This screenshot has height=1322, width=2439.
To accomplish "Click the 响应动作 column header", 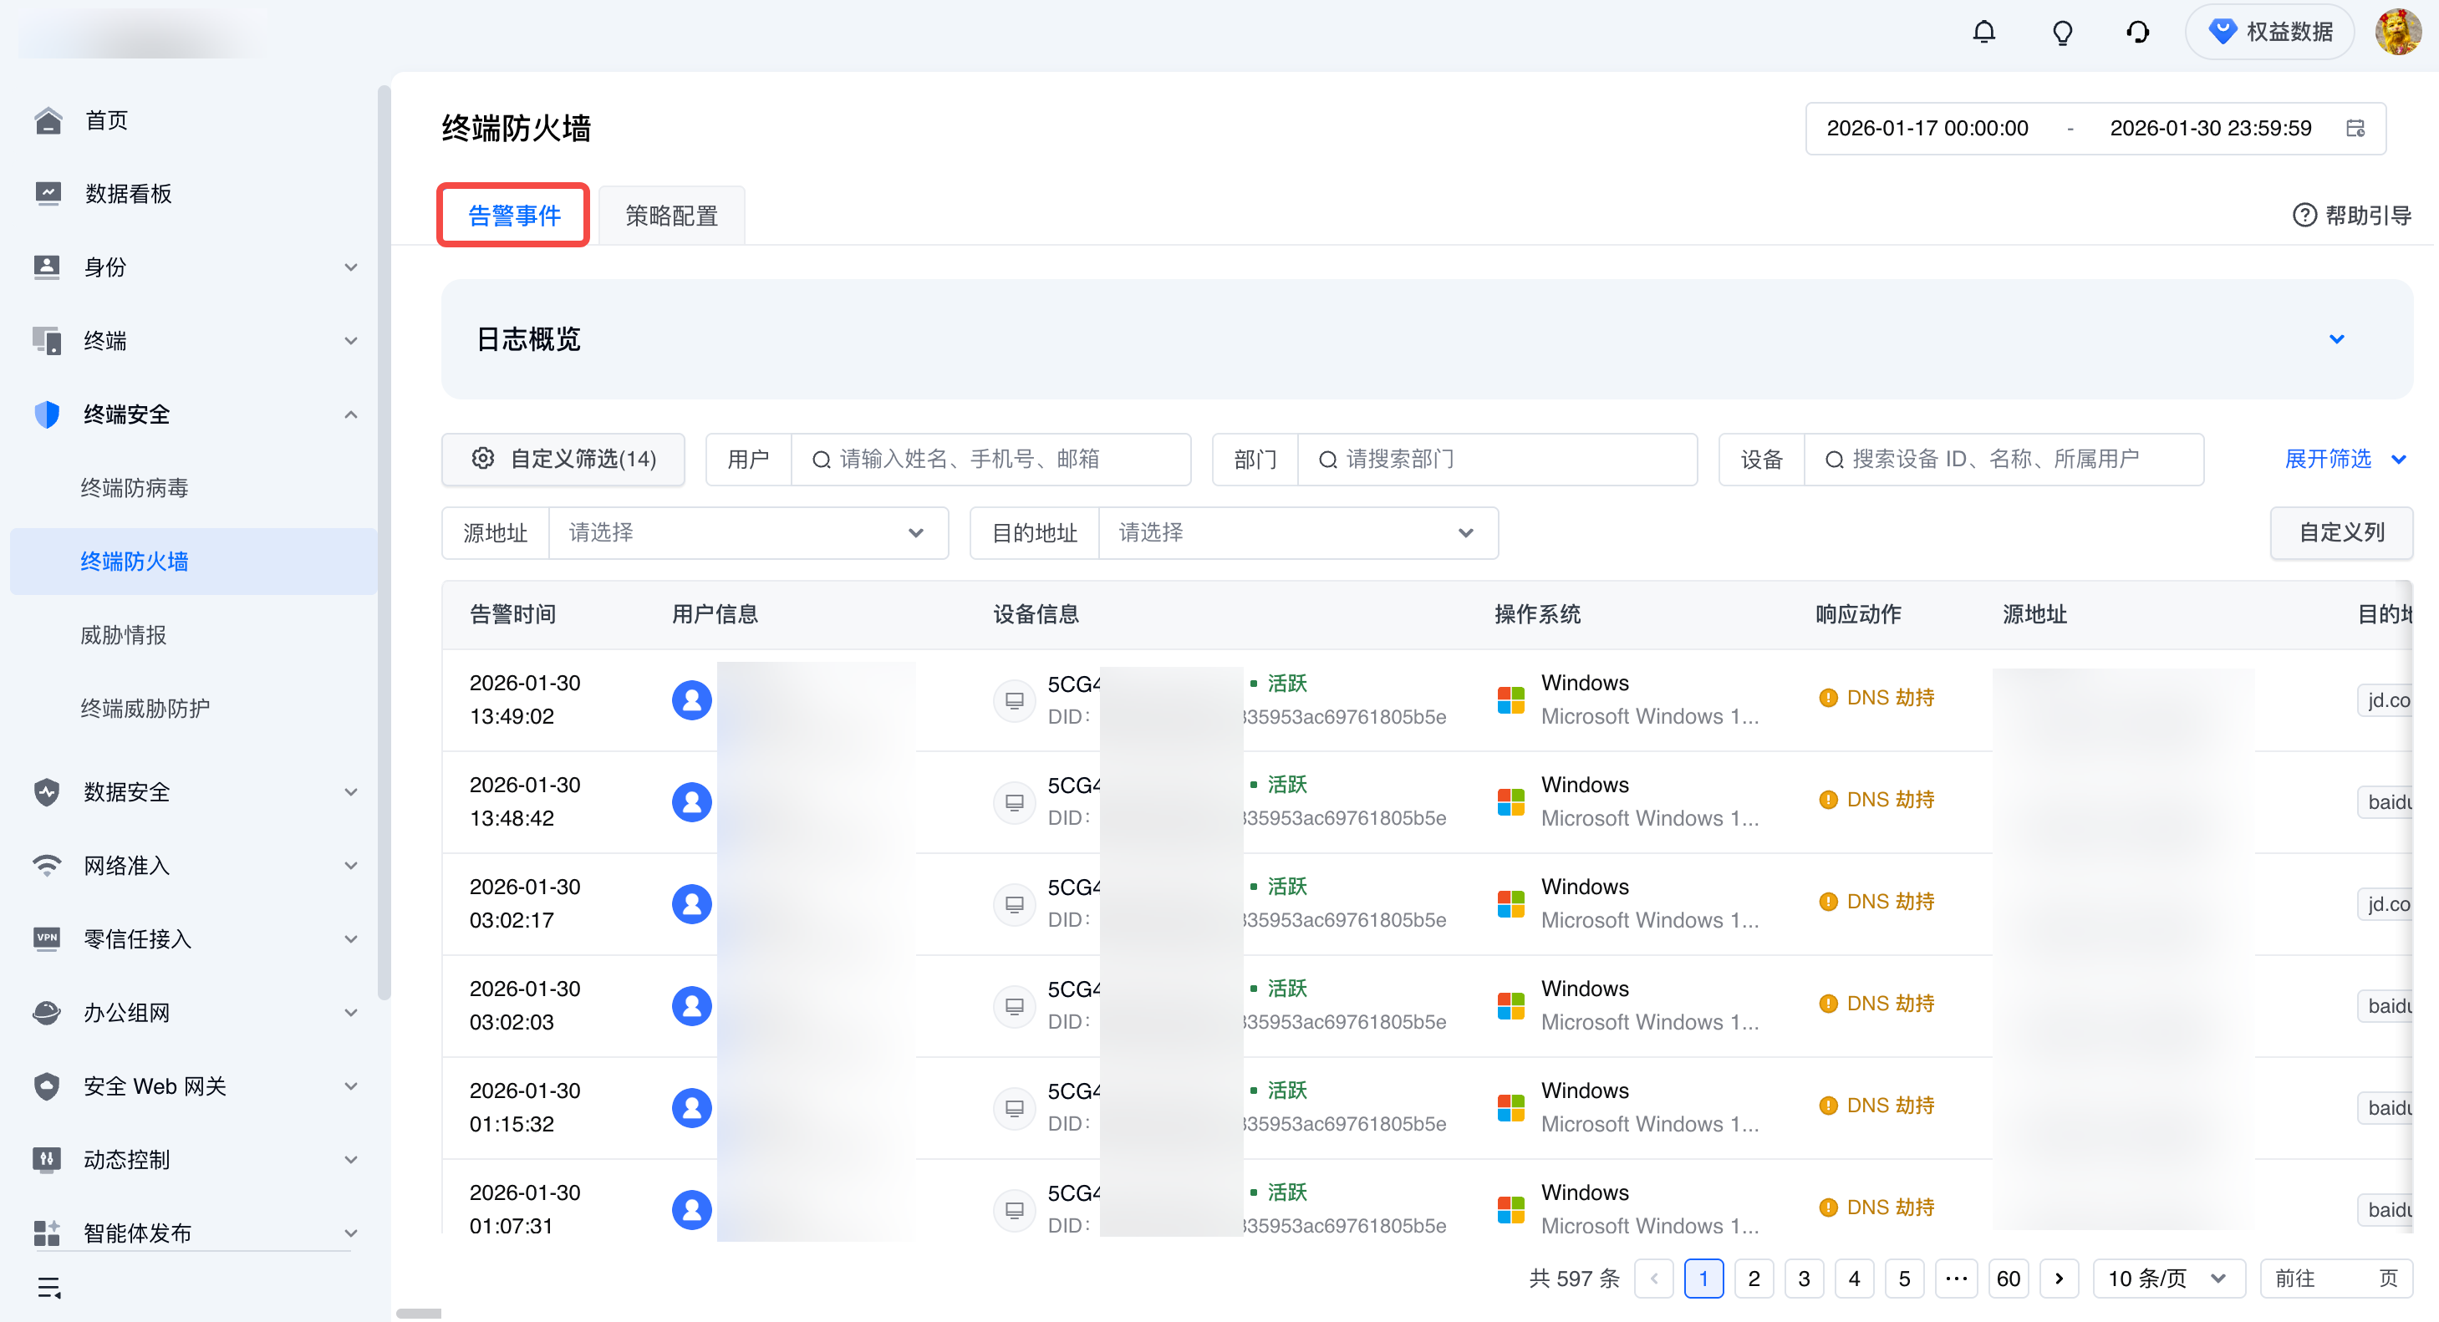I will [1857, 614].
